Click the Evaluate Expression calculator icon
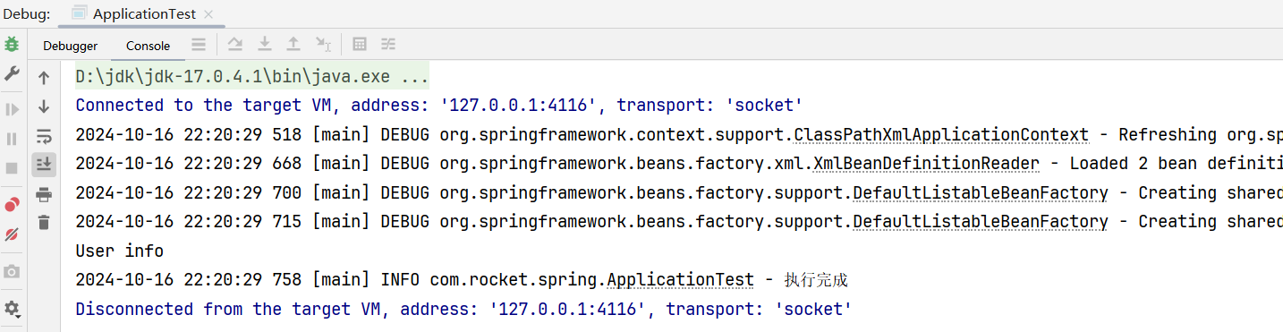The width and height of the screenshot is (1283, 332). point(360,44)
